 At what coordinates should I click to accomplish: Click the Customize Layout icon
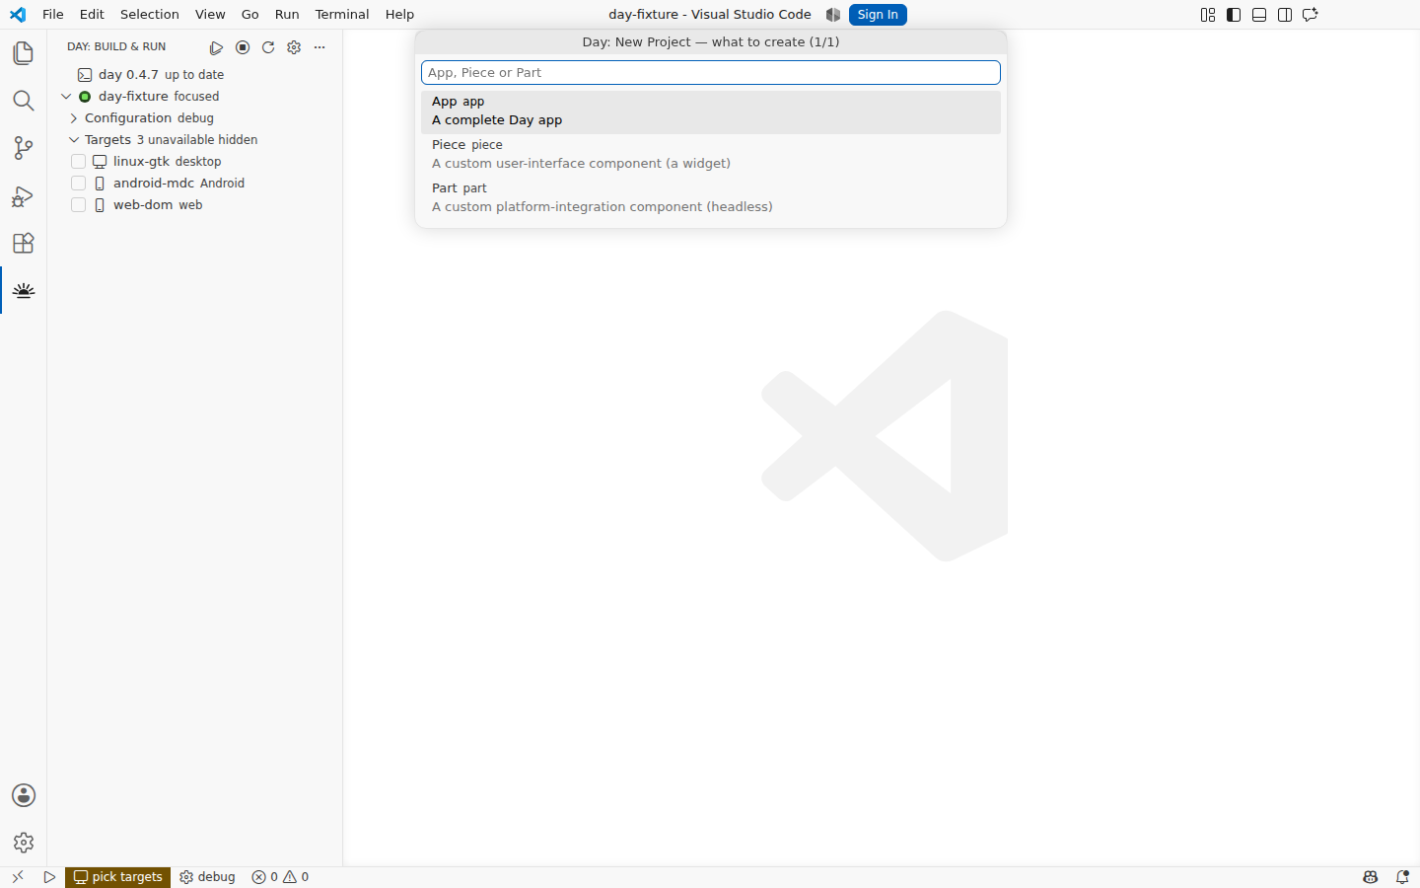1208,15
